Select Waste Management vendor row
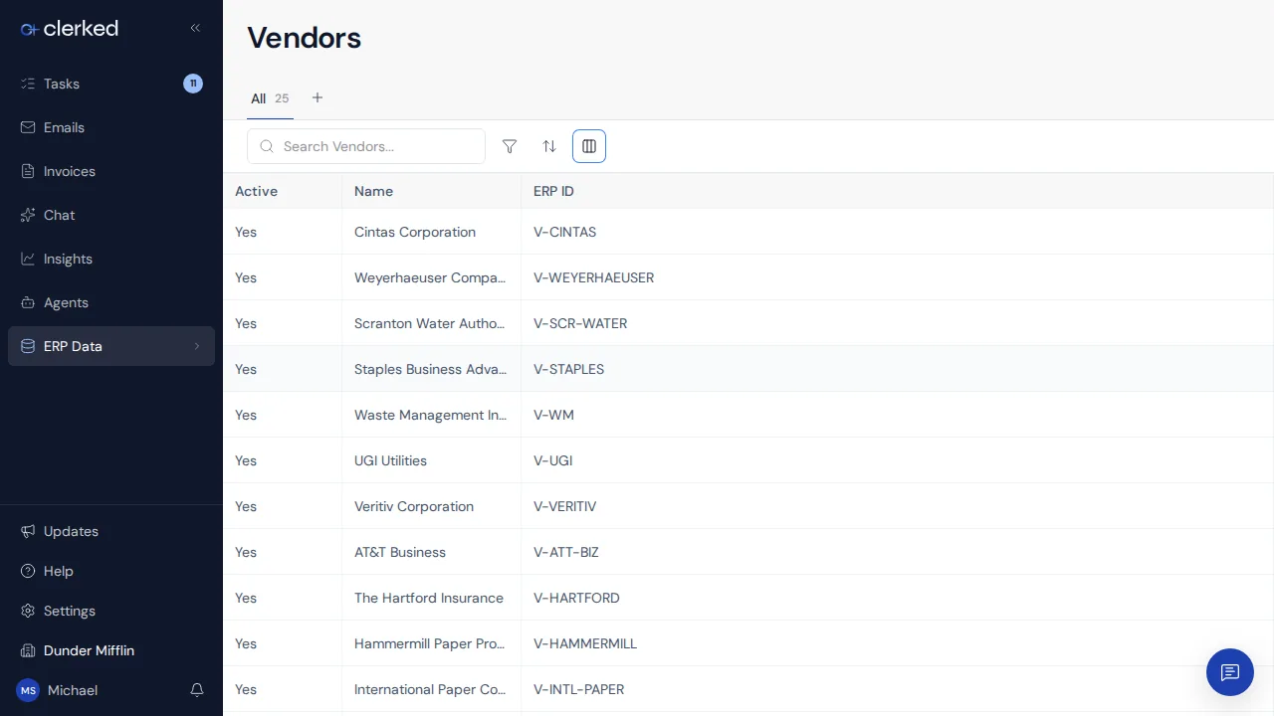This screenshot has height=716, width=1274. (748, 415)
